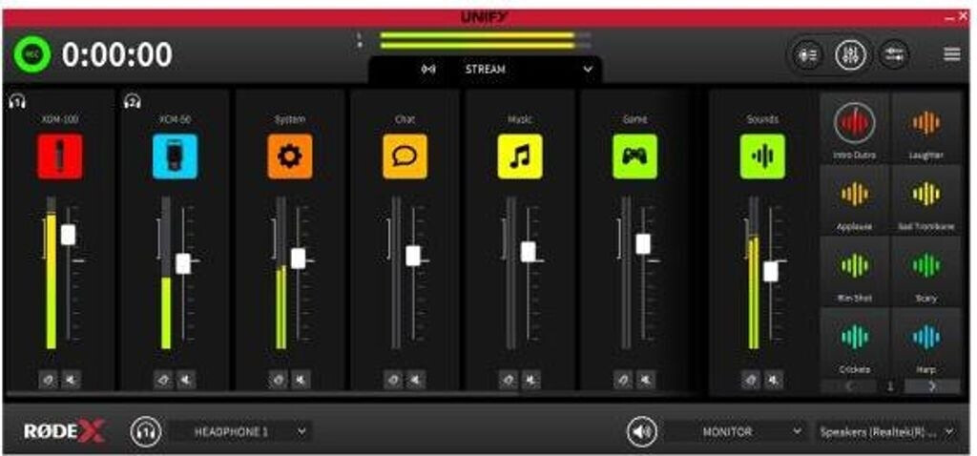Select the green Game controller icon

[x=634, y=156]
